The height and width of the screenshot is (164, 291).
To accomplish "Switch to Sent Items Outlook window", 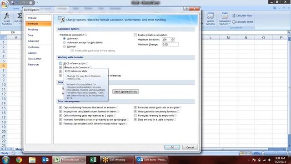I will 151,160.
